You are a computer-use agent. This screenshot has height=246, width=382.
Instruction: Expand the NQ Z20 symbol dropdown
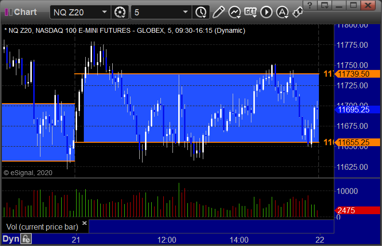[x=105, y=12]
